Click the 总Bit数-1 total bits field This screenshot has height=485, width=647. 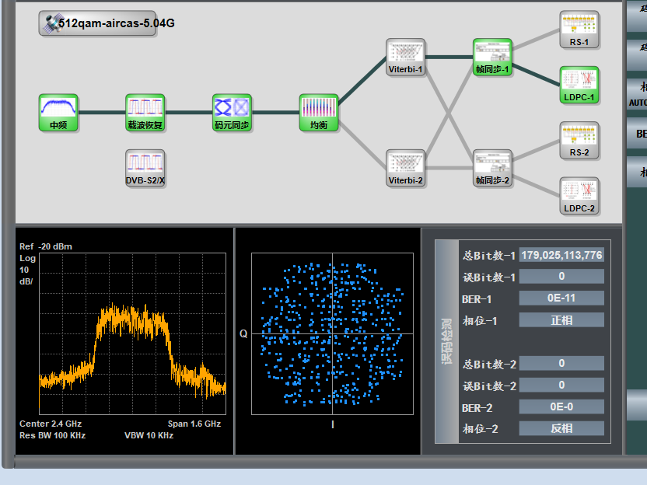561,255
